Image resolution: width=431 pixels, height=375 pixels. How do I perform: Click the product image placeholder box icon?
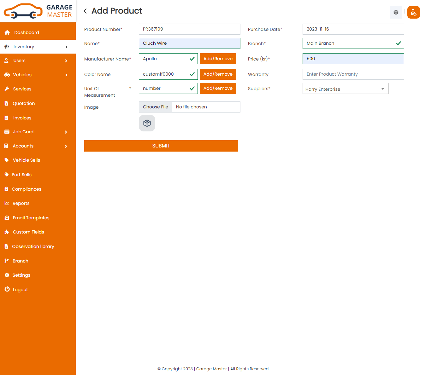pyautogui.click(x=147, y=123)
